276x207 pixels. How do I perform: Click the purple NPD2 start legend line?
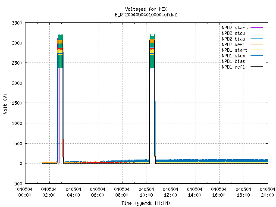click(x=257, y=28)
